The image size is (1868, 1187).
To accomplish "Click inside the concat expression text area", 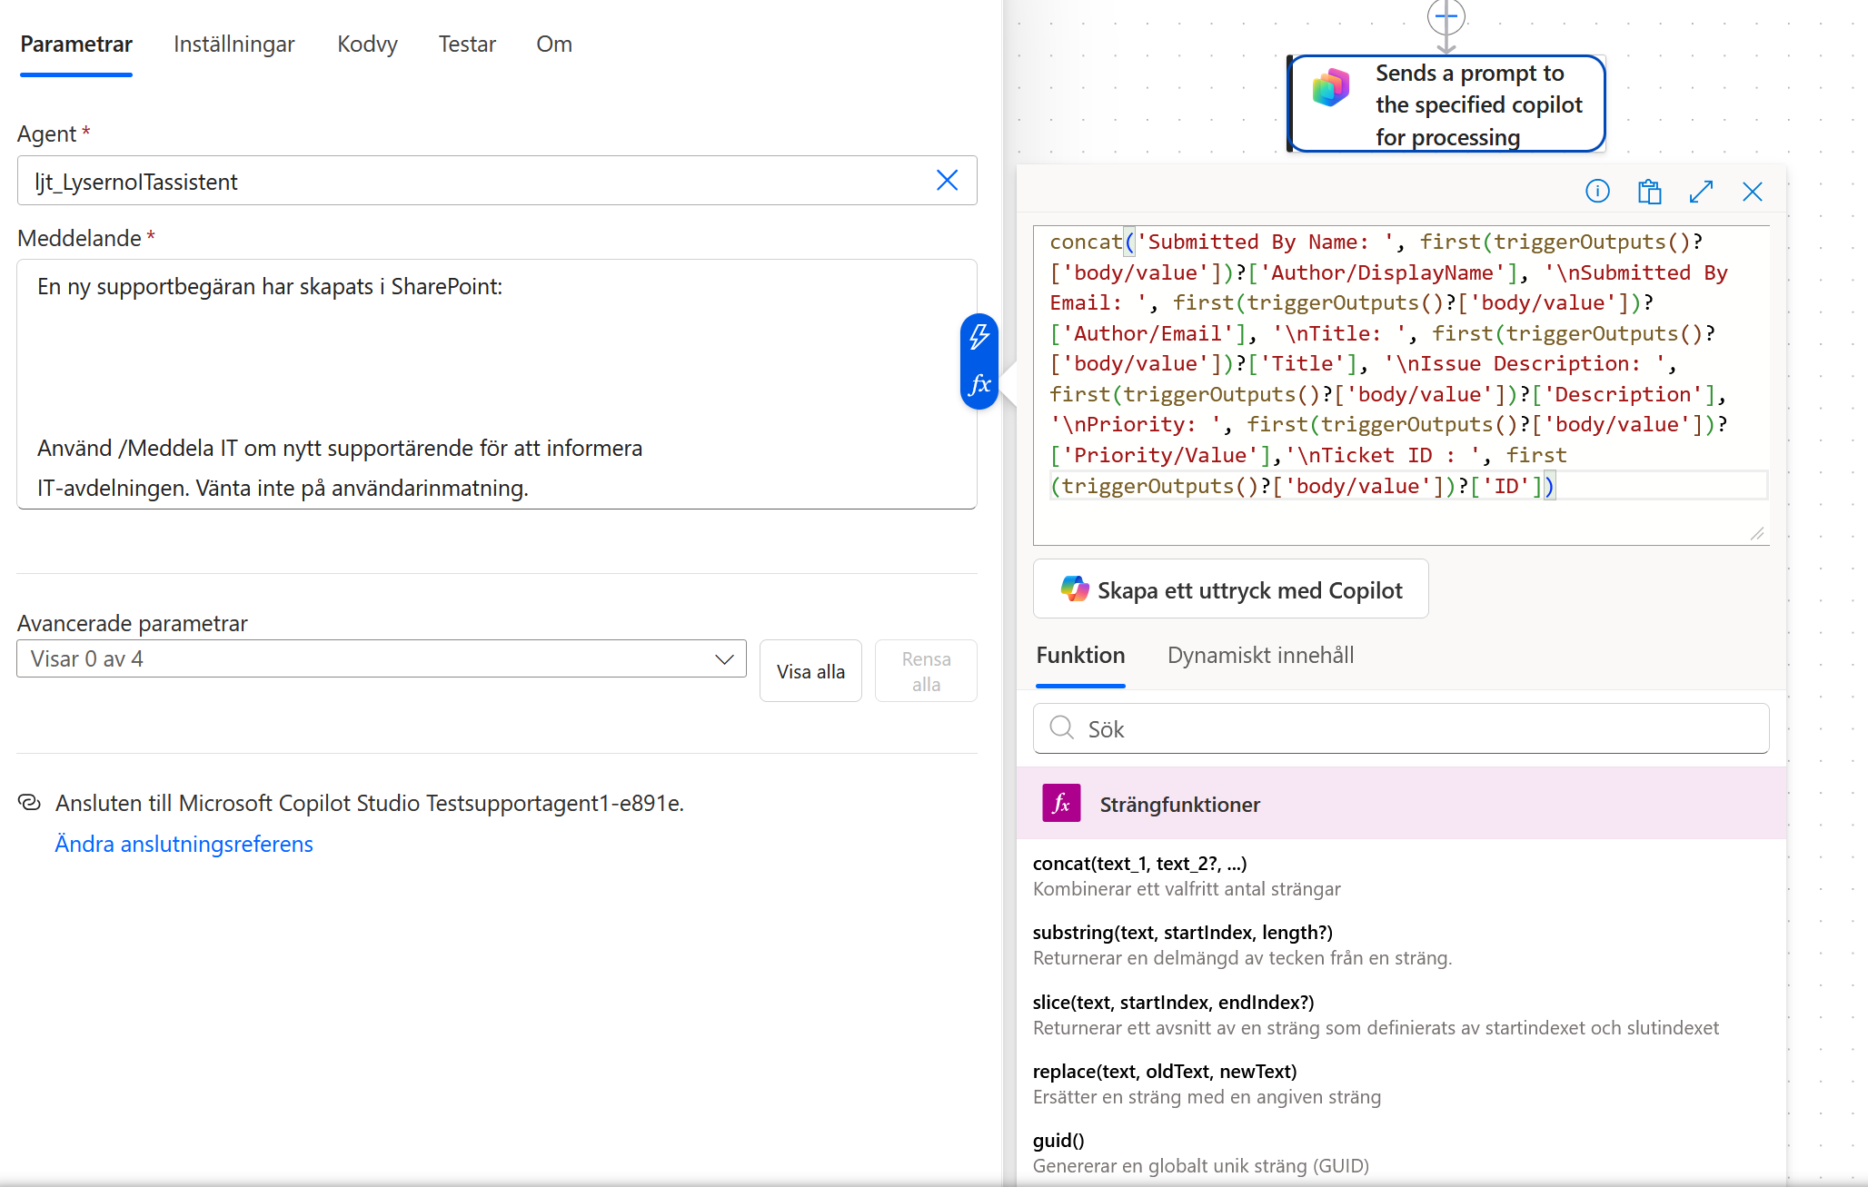I will 1401,385.
